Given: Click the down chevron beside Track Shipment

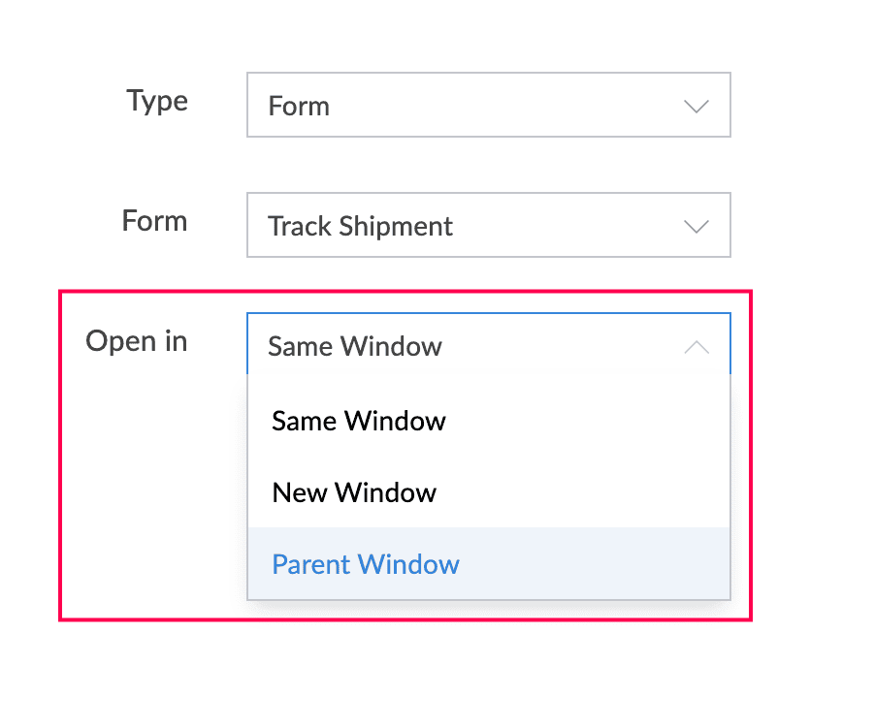Looking at the screenshot, I should click(697, 227).
